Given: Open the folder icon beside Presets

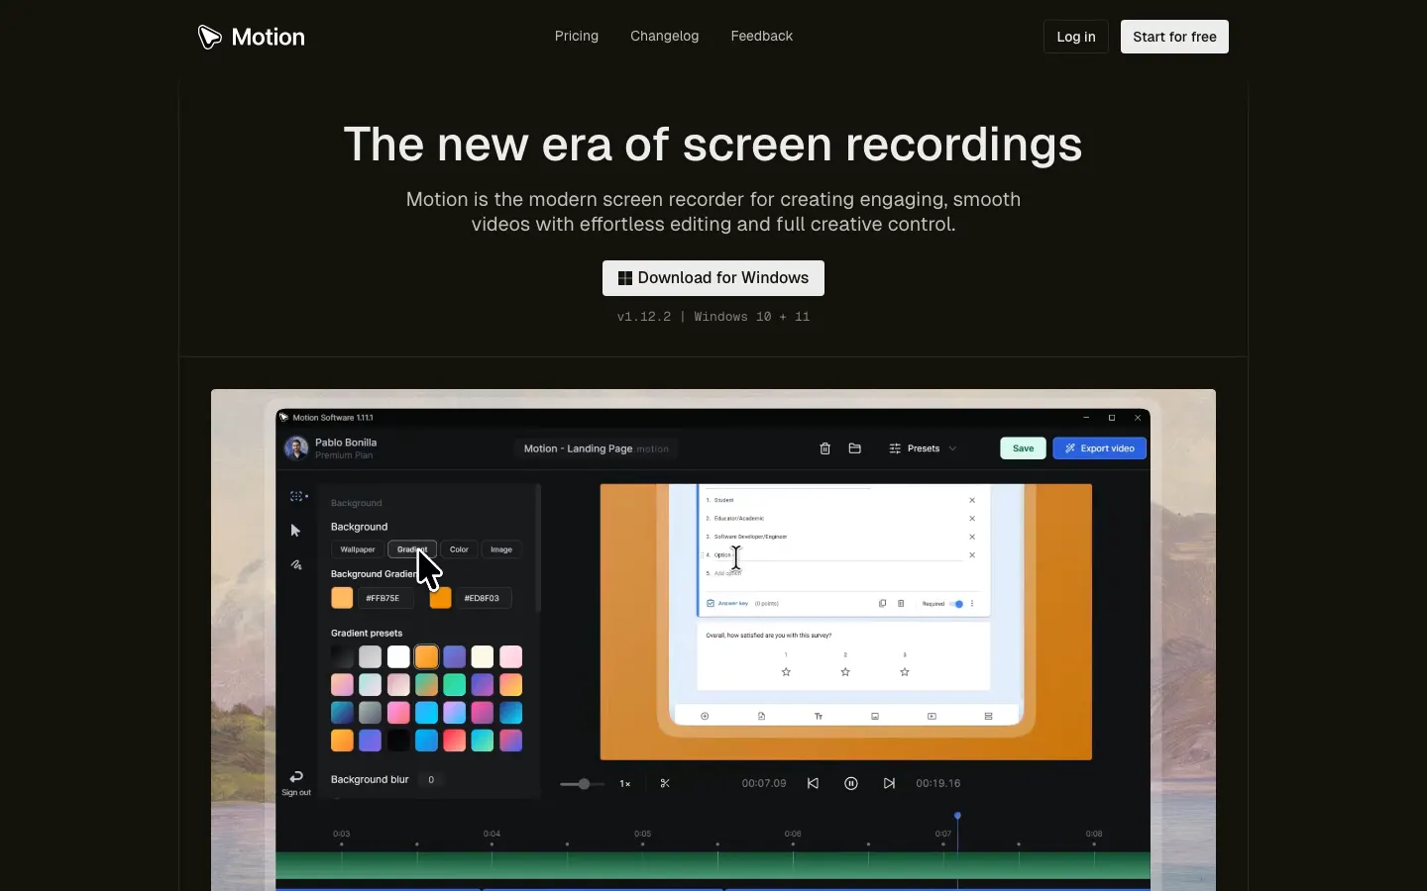Looking at the screenshot, I should pos(854,448).
